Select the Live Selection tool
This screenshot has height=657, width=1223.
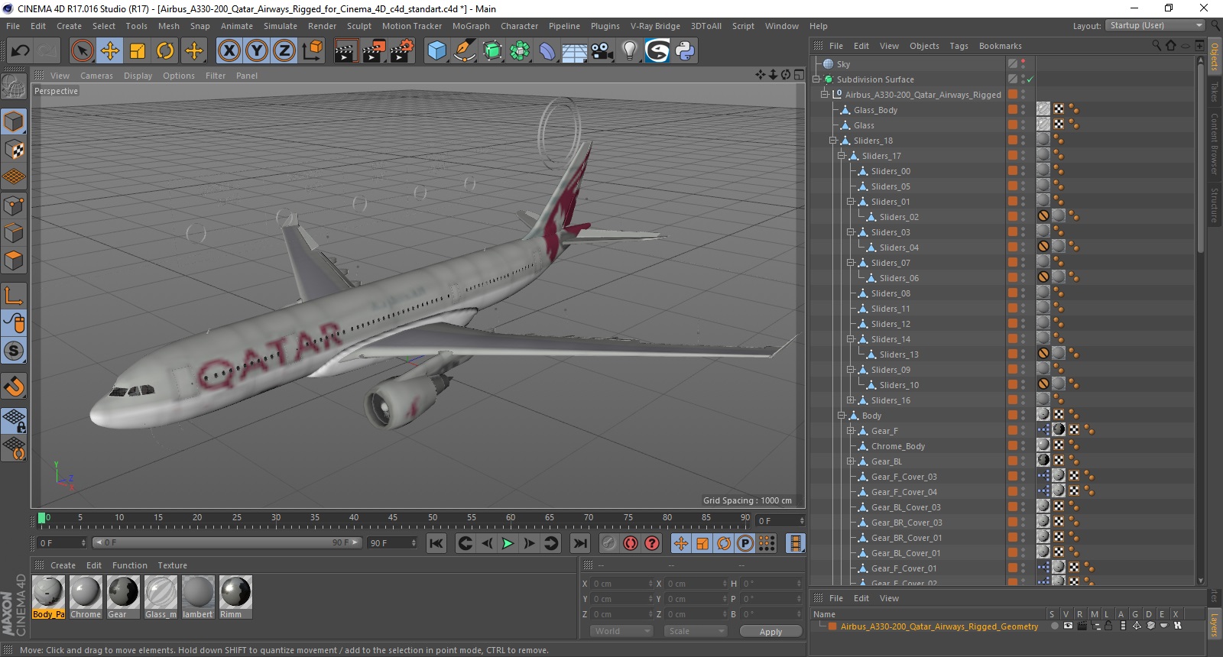tap(82, 51)
